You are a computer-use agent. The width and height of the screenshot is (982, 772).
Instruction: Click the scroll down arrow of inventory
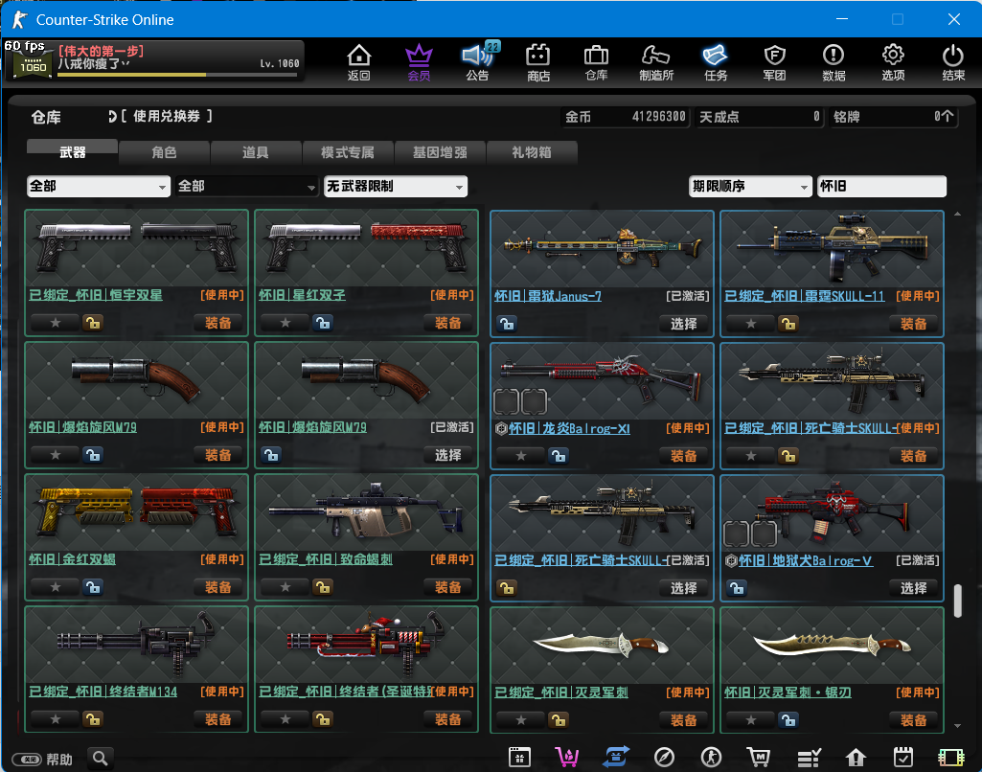coord(957,726)
